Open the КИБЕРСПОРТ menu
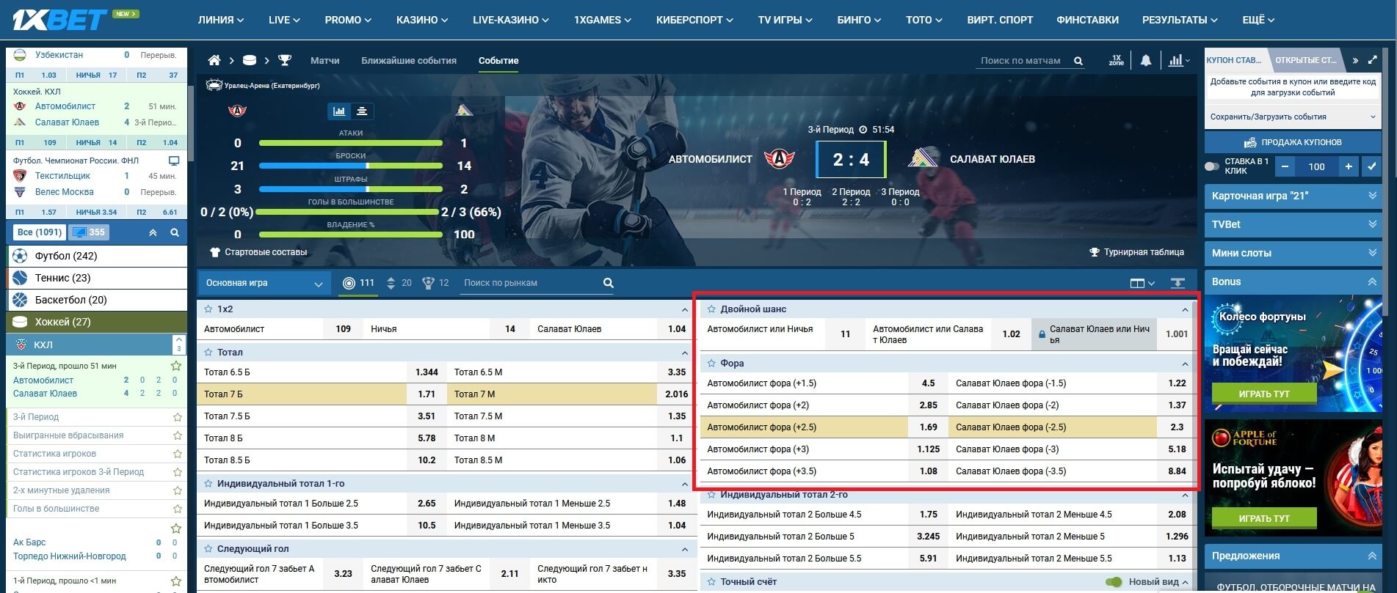This screenshot has height=593, width=1397. [x=694, y=20]
